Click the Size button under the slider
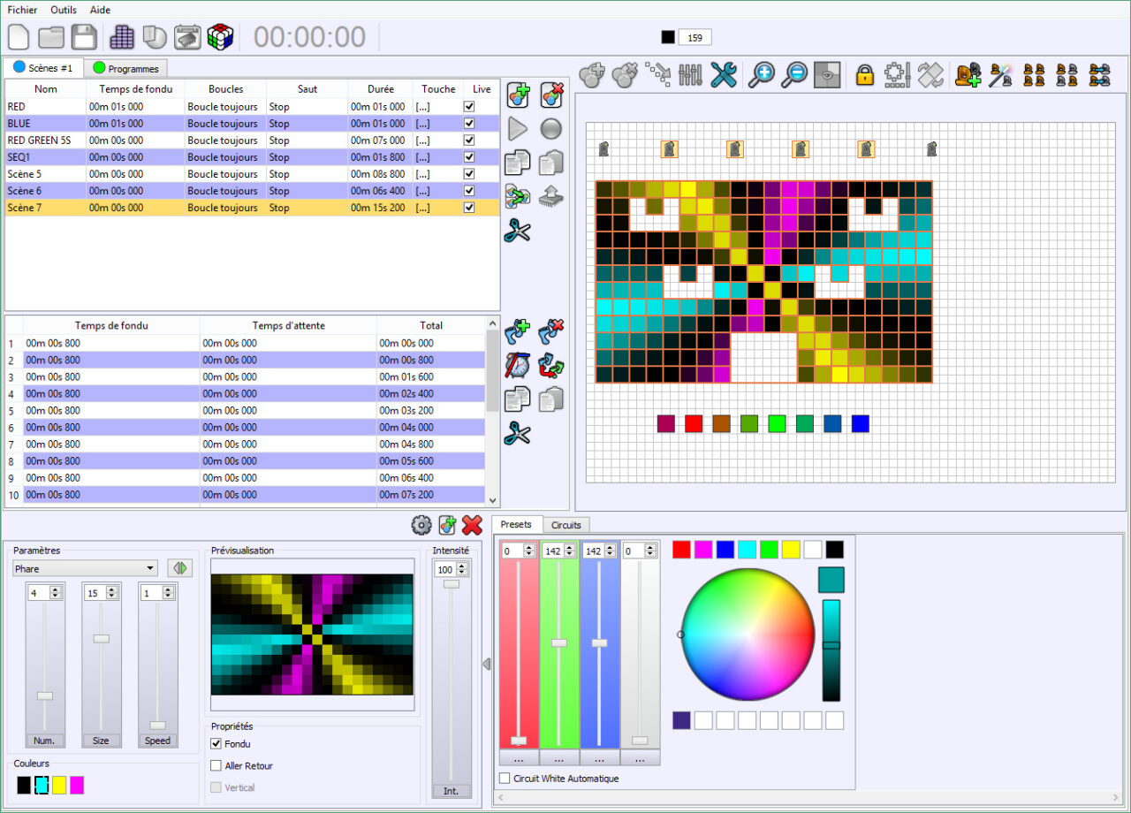1131x813 pixels. [101, 741]
